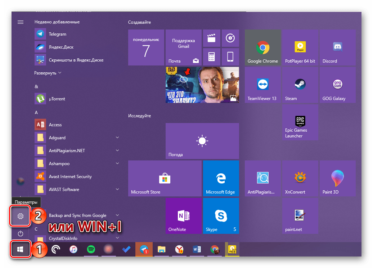The height and width of the screenshot is (268, 373).
Task: Open GOG Galaxy tile
Action: pos(337,85)
